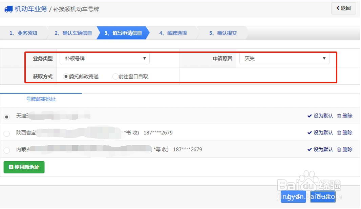The image size is (361, 209).
Task: Select step 4、临牌选择
Action: coord(173,33)
